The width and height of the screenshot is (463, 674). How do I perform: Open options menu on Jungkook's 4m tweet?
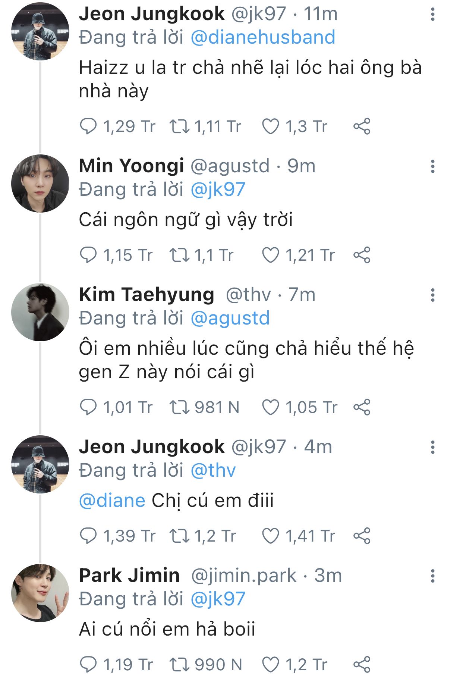(432, 447)
